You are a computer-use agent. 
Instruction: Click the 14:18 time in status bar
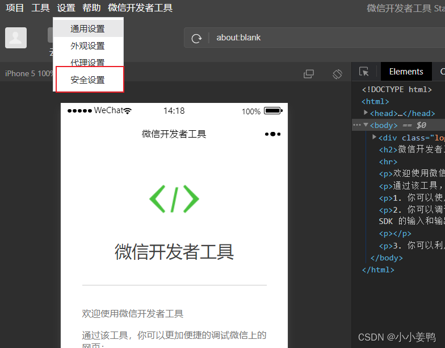[174, 110]
